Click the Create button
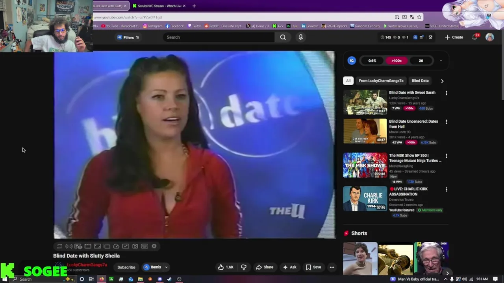 454,37
